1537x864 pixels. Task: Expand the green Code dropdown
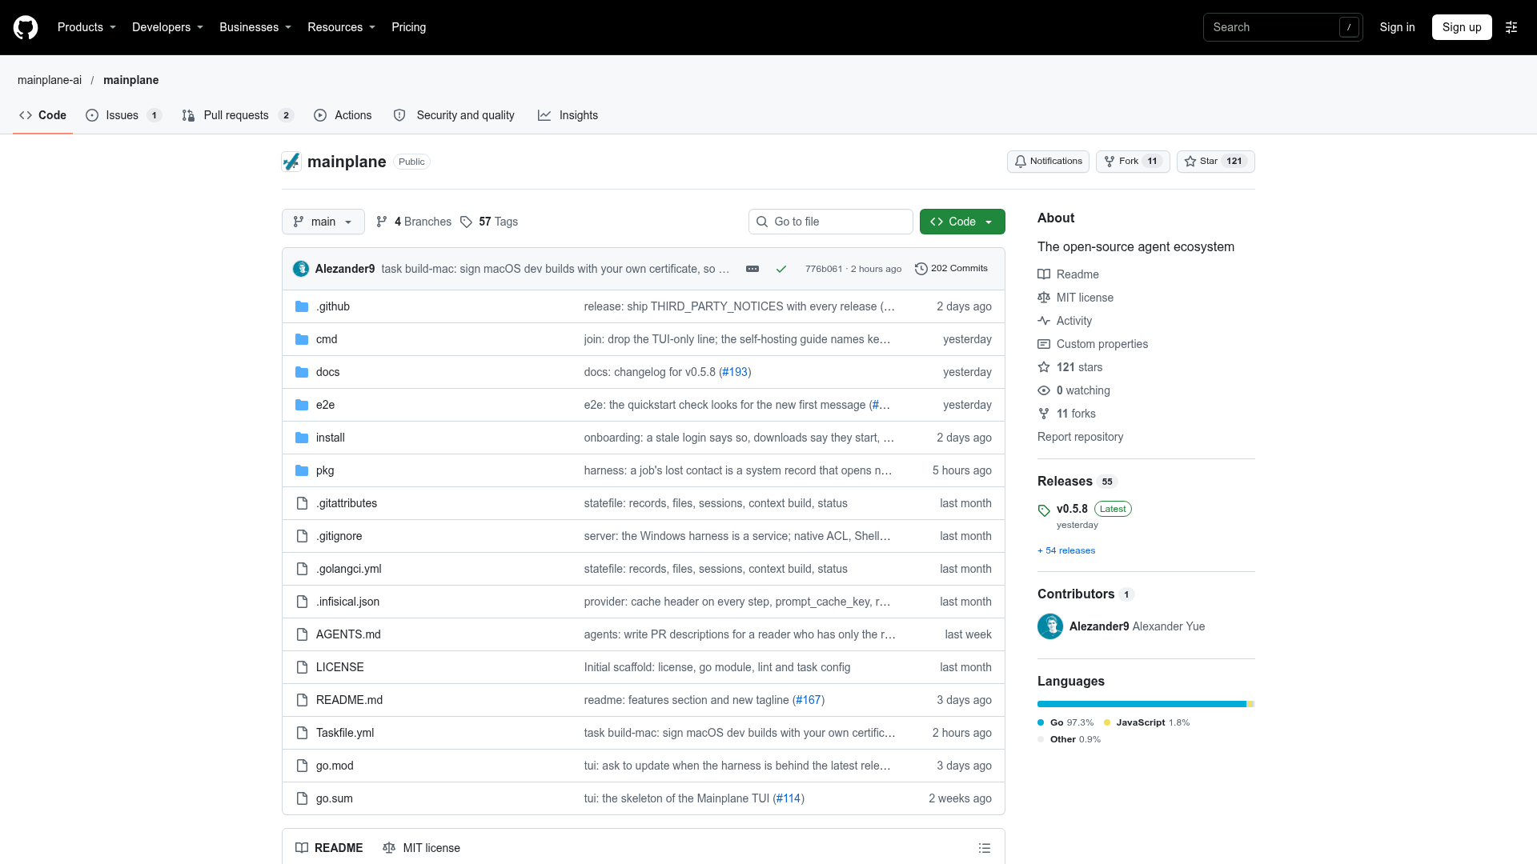click(x=962, y=222)
